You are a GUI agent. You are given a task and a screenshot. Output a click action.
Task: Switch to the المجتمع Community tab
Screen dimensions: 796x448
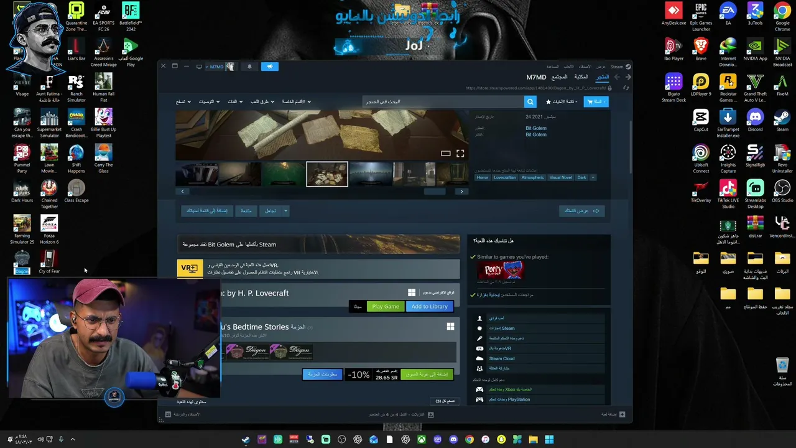pyautogui.click(x=560, y=77)
